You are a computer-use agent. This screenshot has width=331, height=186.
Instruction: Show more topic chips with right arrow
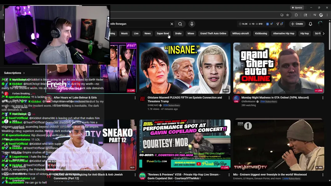point(323,34)
